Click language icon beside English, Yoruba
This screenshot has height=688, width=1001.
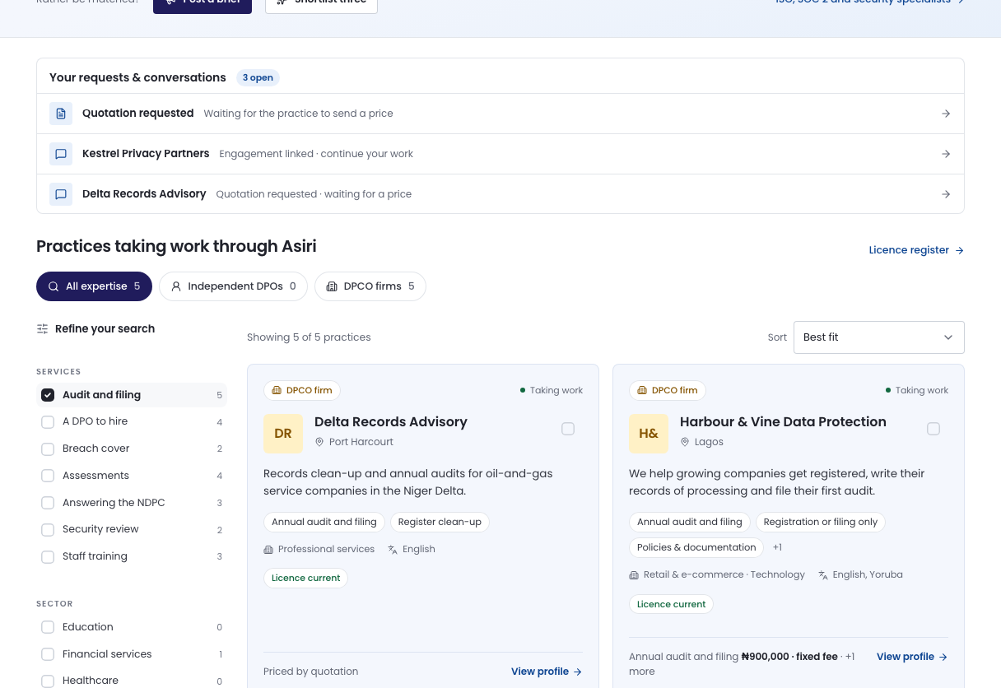pos(823,575)
